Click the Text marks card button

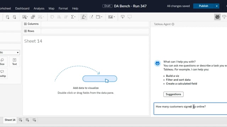click(15, 62)
